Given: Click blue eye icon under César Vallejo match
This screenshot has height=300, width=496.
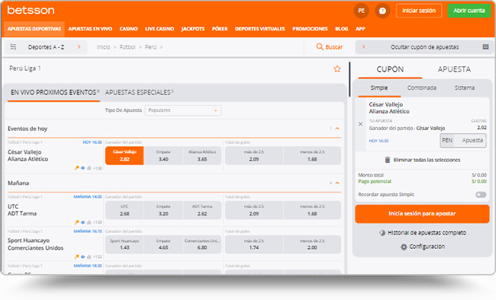Looking at the screenshot, I should (83, 168).
